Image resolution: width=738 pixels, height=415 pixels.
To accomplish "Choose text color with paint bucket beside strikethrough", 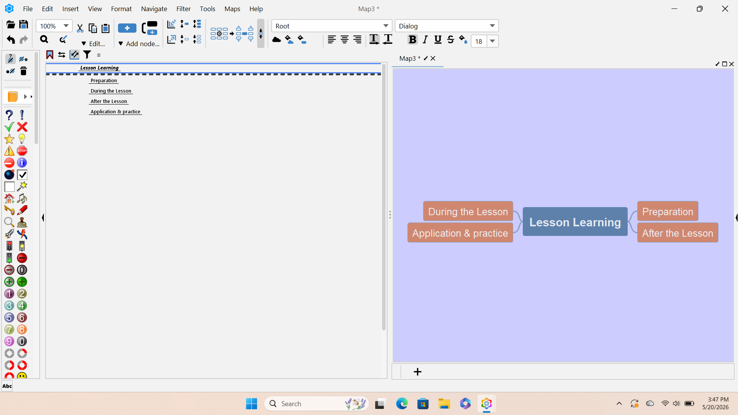I will (x=463, y=40).
